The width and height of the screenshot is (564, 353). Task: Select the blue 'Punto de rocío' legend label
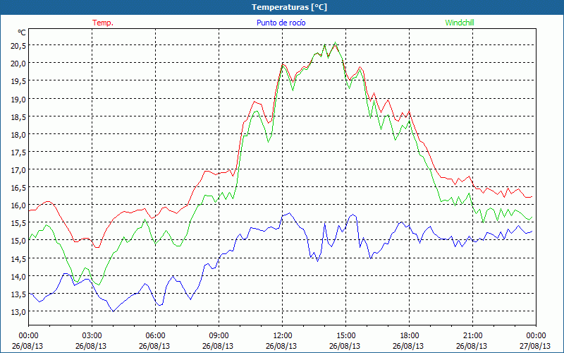pos(281,23)
